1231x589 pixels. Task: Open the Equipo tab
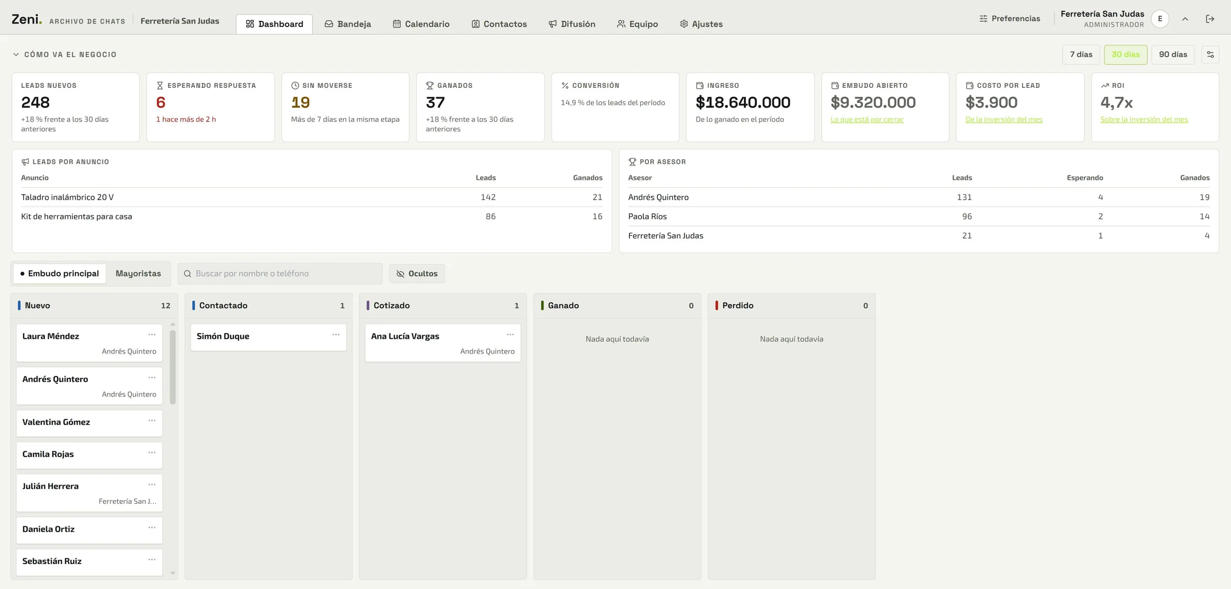coord(637,24)
